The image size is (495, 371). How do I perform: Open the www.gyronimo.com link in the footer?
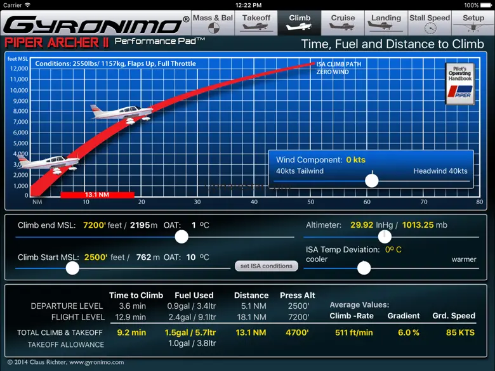pyautogui.click(x=95, y=362)
